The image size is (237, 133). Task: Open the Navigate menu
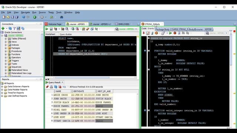(26, 12)
